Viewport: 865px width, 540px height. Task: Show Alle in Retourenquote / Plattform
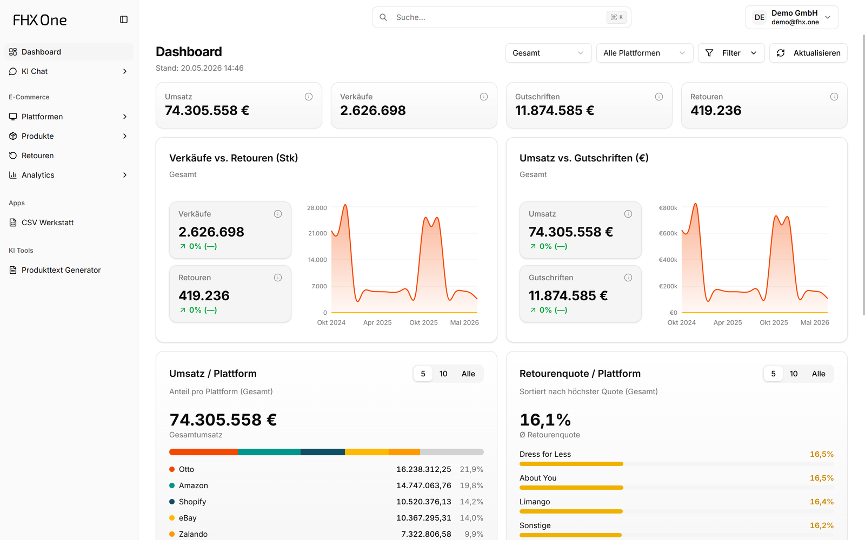[819, 374]
